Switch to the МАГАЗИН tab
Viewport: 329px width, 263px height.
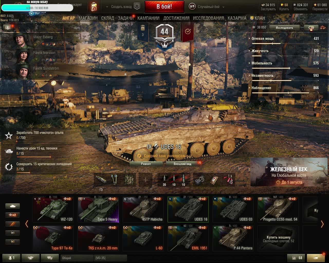88,18
